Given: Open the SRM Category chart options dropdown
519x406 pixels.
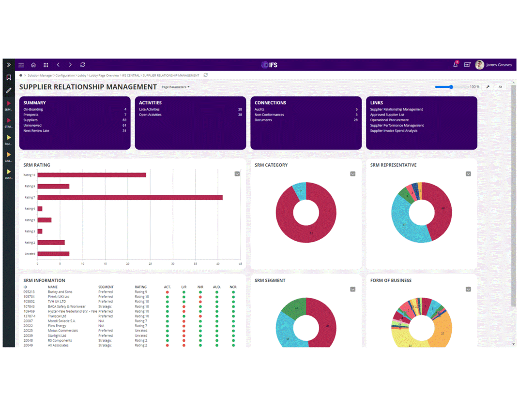Looking at the screenshot, I should click(353, 174).
